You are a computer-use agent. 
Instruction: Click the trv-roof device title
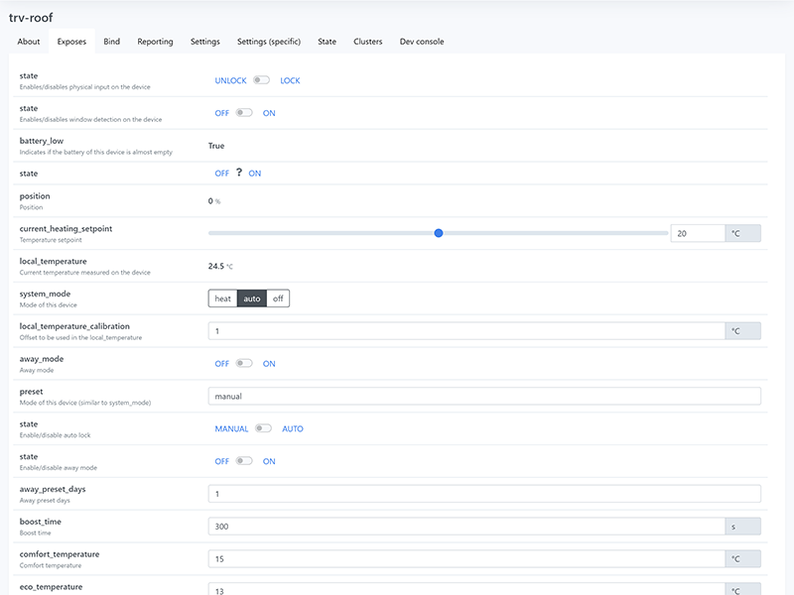31,18
